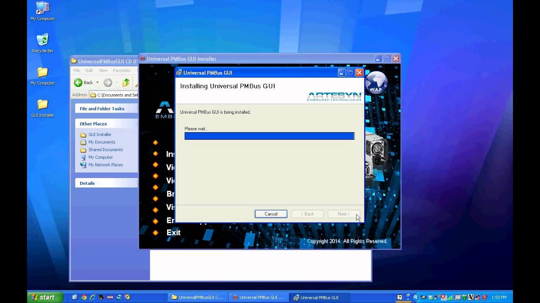540x303 pixels.
Task: Launch Internet Explorer from Quick Launch
Action: pyautogui.click(x=93, y=297)
